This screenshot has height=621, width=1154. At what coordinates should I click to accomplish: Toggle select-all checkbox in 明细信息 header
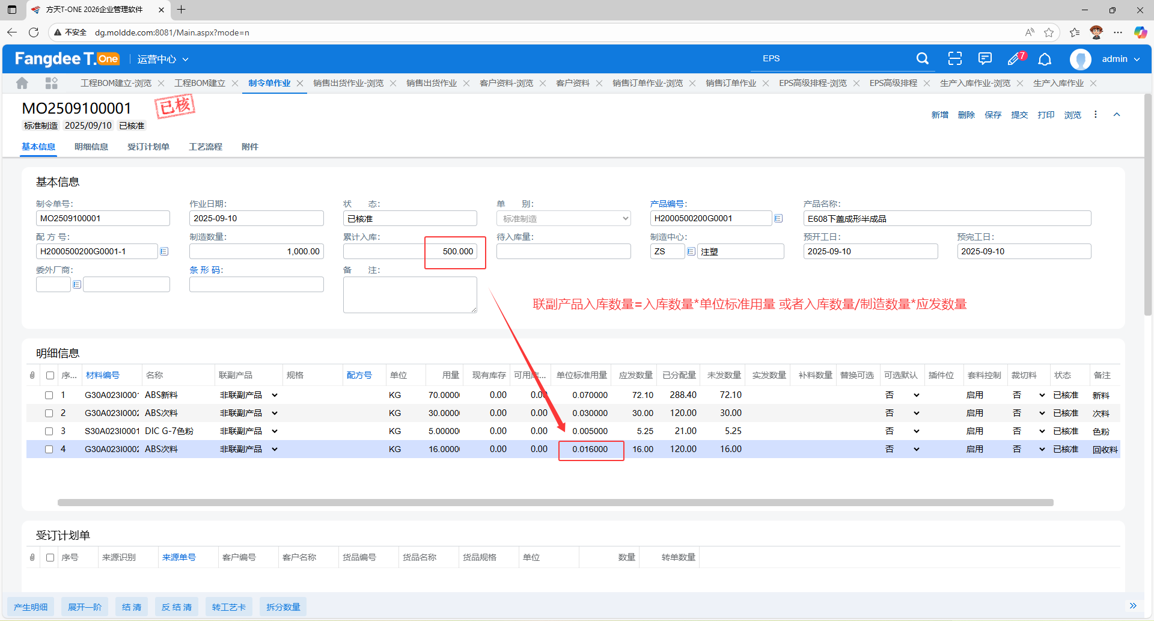(50, 376)
